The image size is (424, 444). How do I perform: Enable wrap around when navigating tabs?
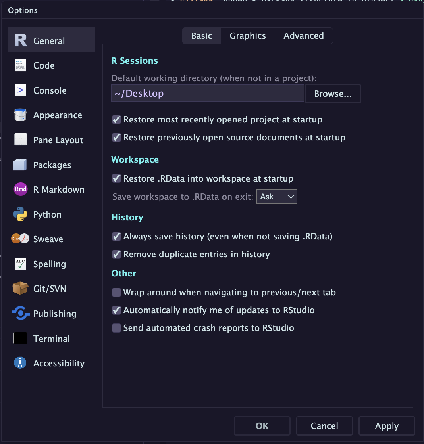click(x=116, y=292)
